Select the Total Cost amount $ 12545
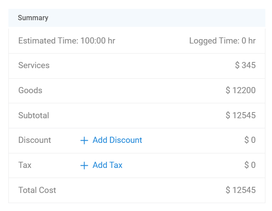This screenshot has width=272, height=211. point(240,190)
